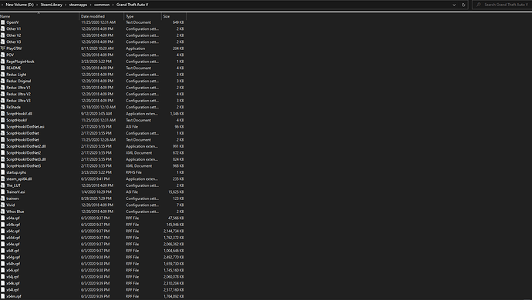Click the startup.rphs file icon
The image size is (532, 300).
tap(3, 172)
